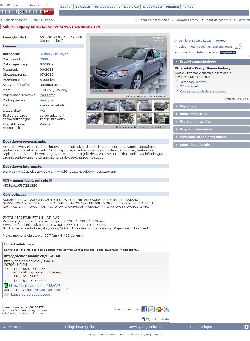Click the benzyna fuel type link
Screen dimensions: 250x341
pos(47,100)
